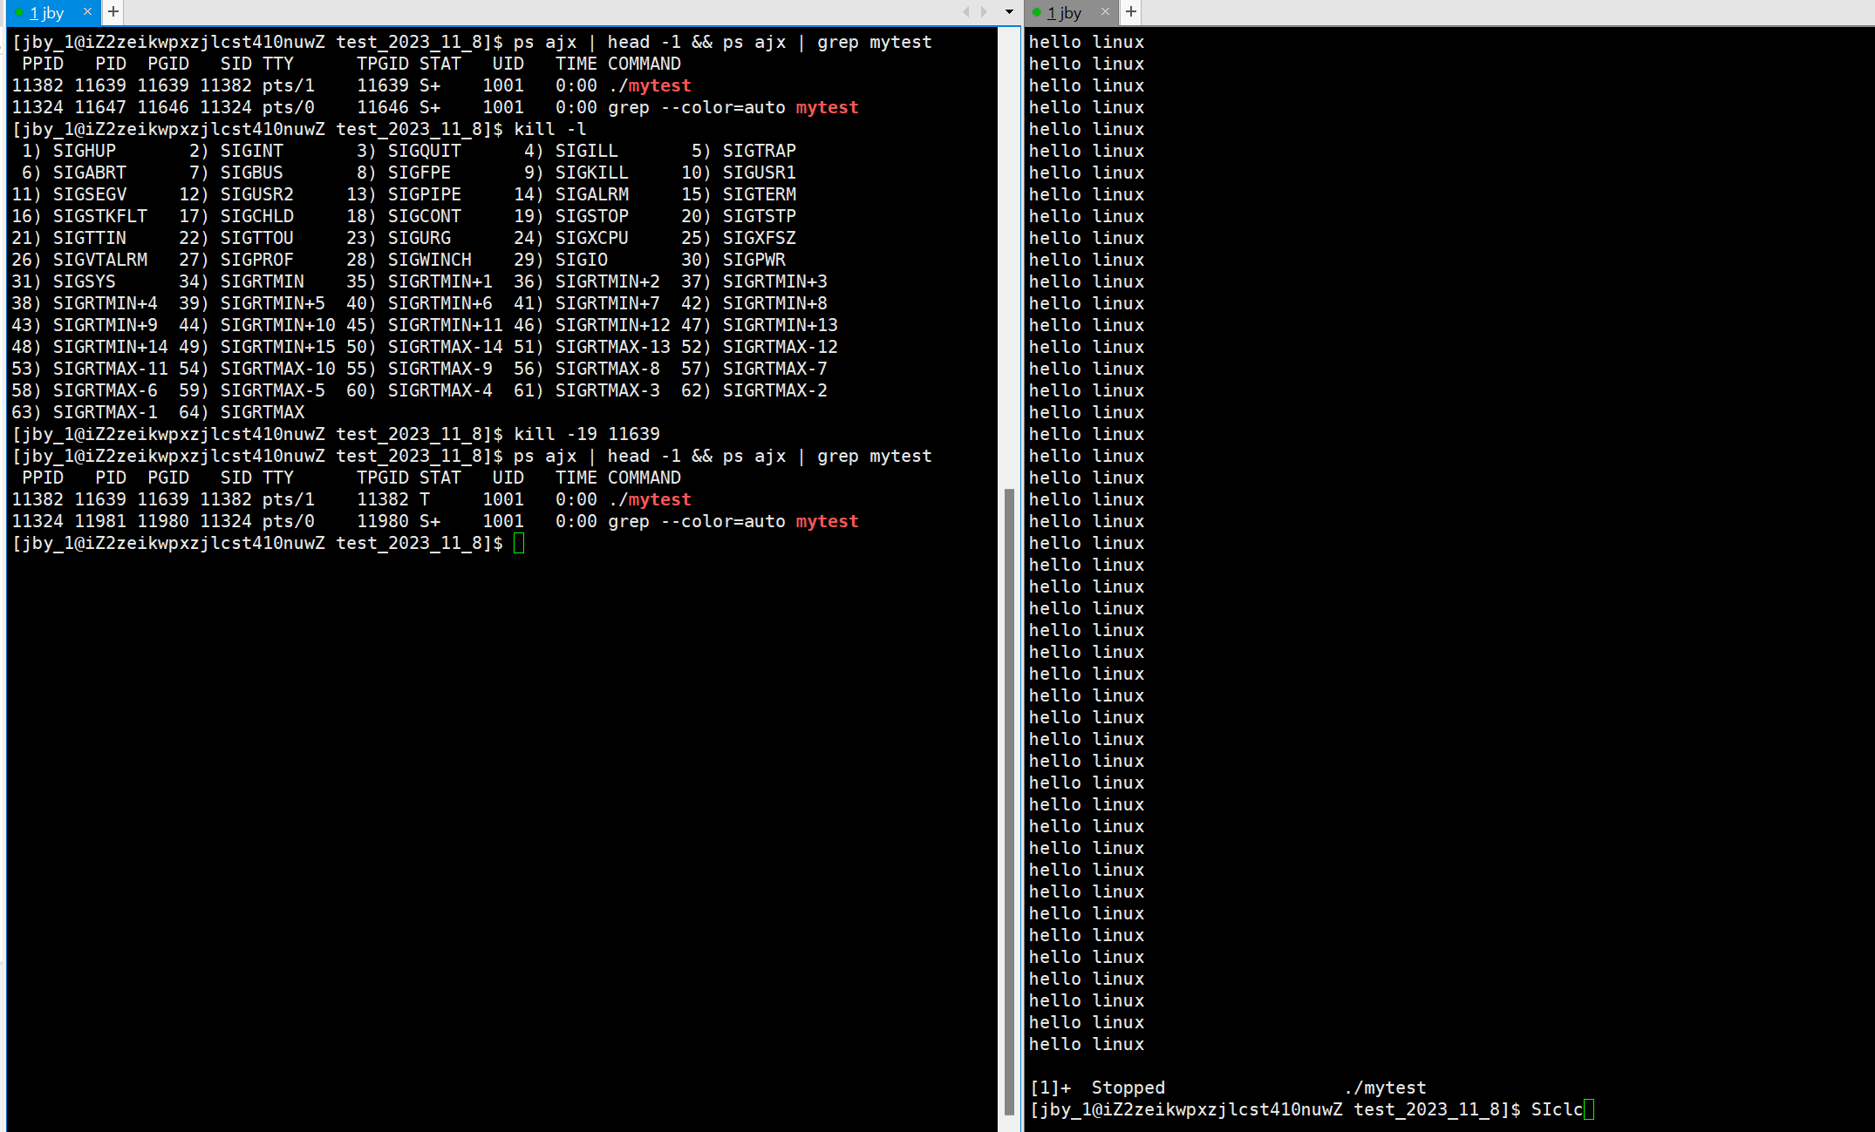Click the last 'hello linux' line in right pane

[1087, 1044]
